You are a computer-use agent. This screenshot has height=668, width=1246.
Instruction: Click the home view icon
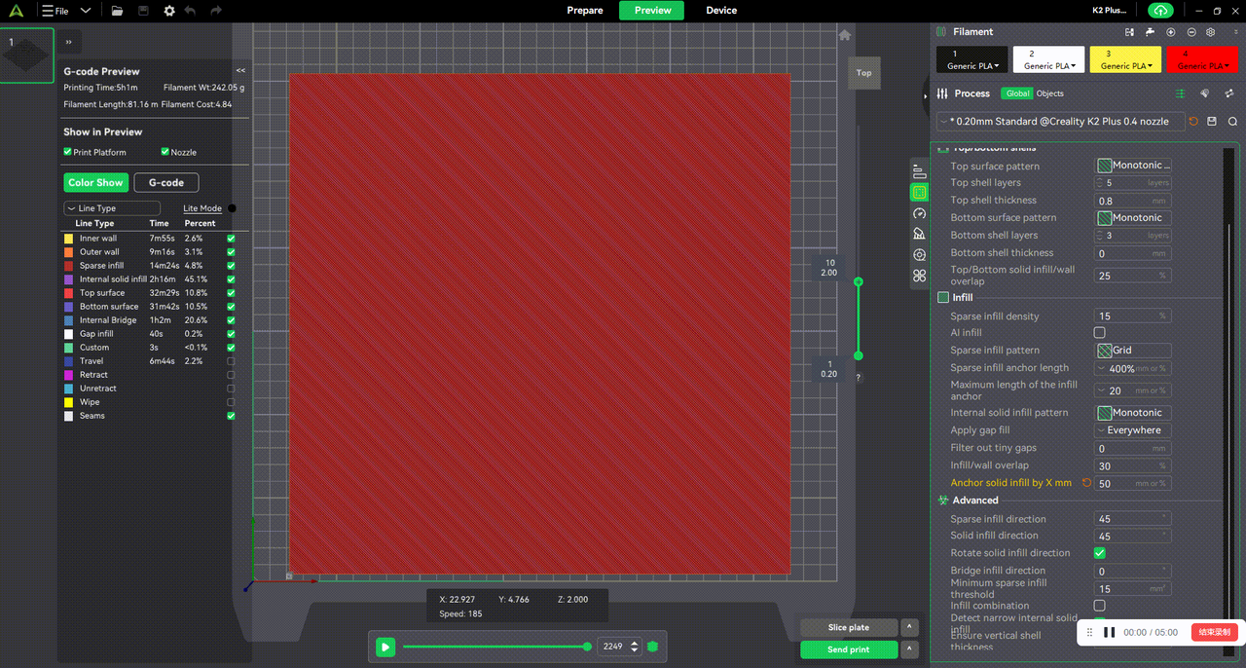(x=845, y=35)
